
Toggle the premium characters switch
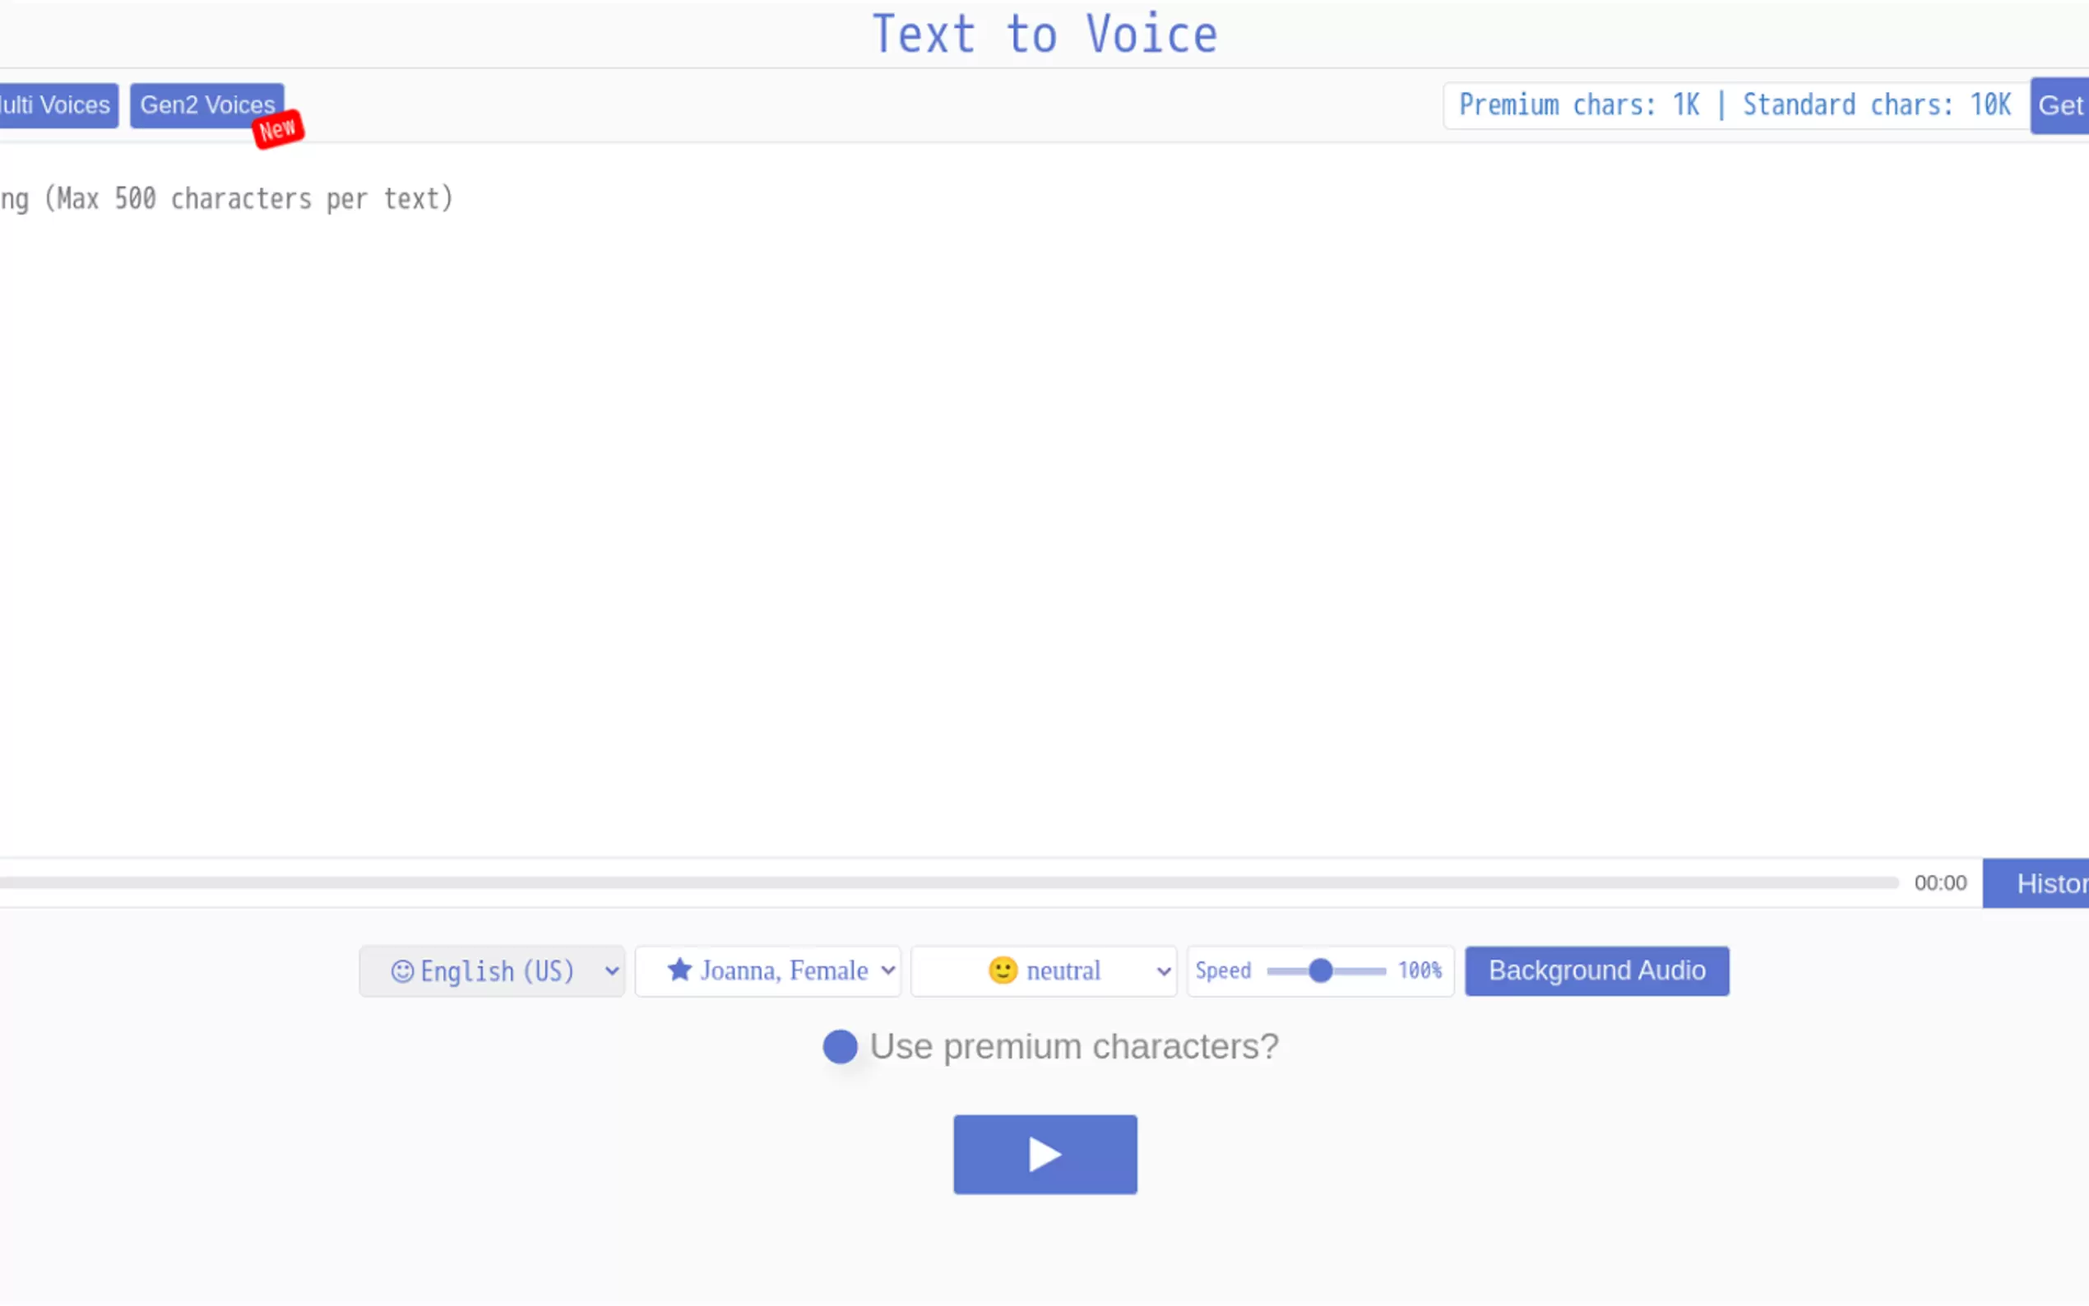840,1046
